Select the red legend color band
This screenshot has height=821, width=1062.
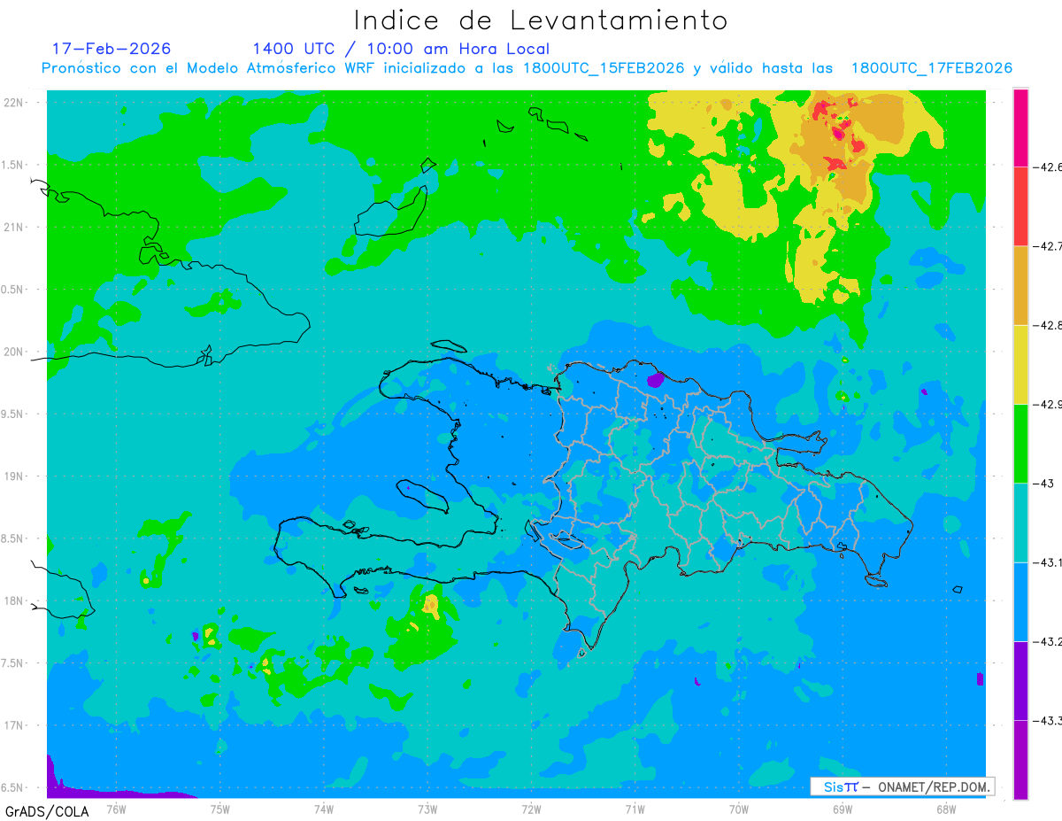tap(1020, 205)
